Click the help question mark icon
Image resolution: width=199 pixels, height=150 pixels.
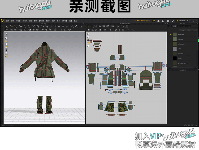point(168,21)
